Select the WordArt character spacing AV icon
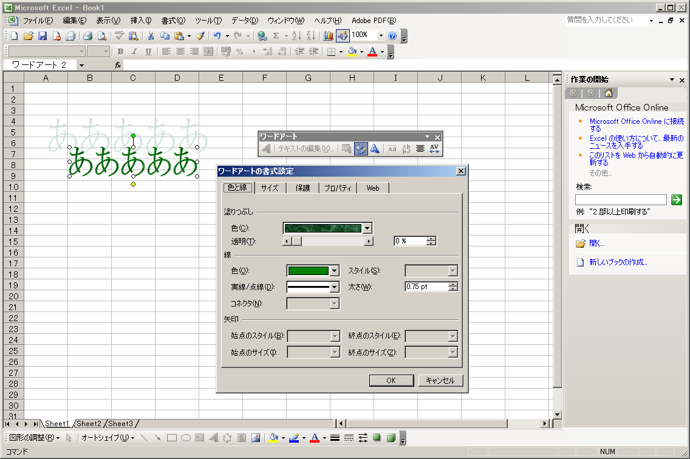Viewport: 690px width, 459px height. pos(434,149)
